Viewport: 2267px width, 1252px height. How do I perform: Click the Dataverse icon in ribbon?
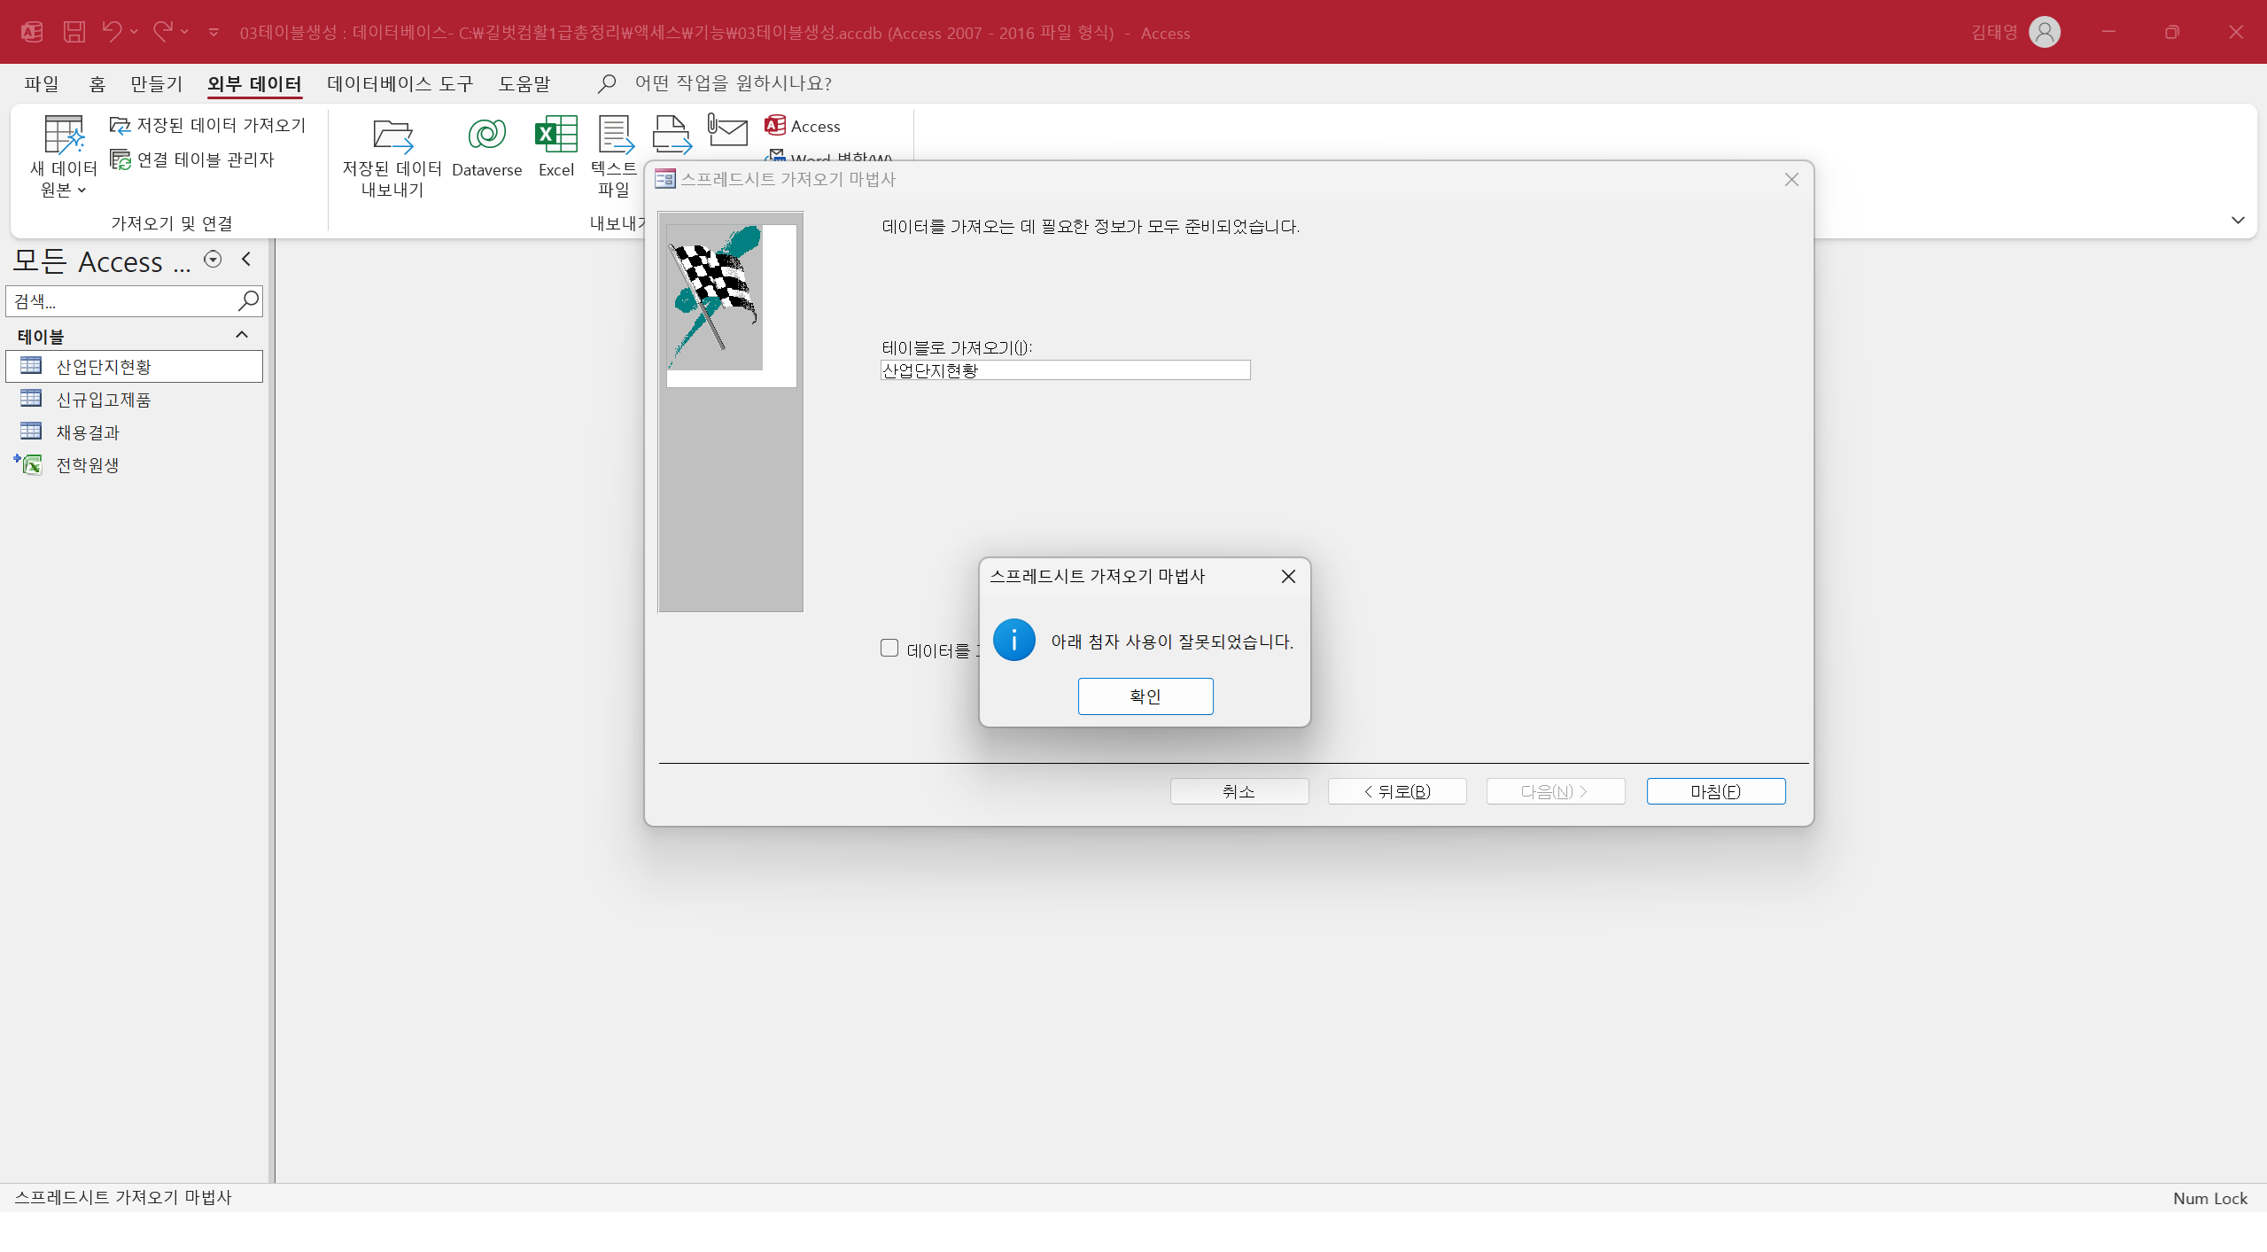coord(486,135)
